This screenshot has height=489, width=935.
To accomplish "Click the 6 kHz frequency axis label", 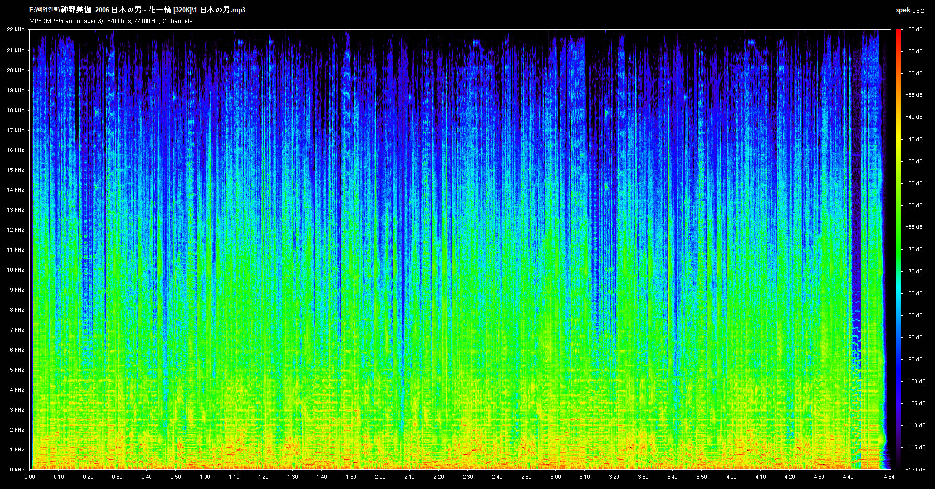I will 17,350.
